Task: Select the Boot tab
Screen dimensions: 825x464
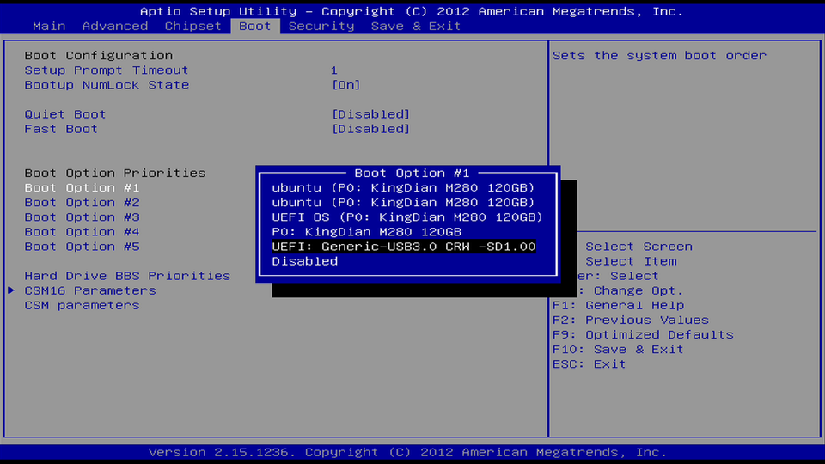Action: (x=255, y=27)
